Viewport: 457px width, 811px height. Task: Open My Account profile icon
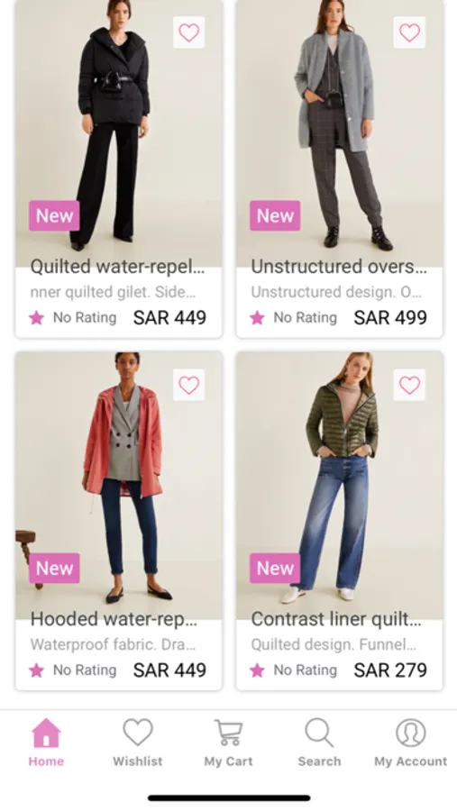[410, 733]
